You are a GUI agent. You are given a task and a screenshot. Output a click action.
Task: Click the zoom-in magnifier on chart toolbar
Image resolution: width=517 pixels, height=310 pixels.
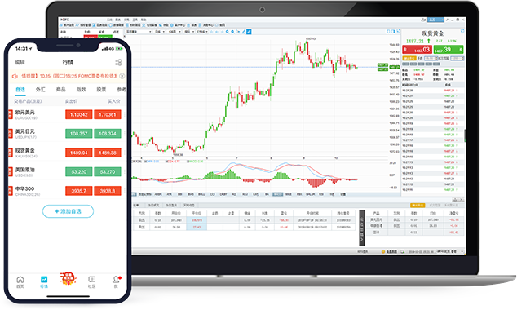(x=228, y=32)
